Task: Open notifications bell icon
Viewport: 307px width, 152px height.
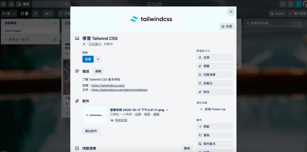Action: coord(298,4)
